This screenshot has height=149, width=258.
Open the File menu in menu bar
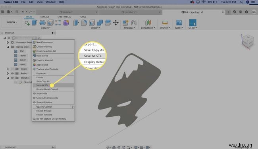(x=23, y=2)
